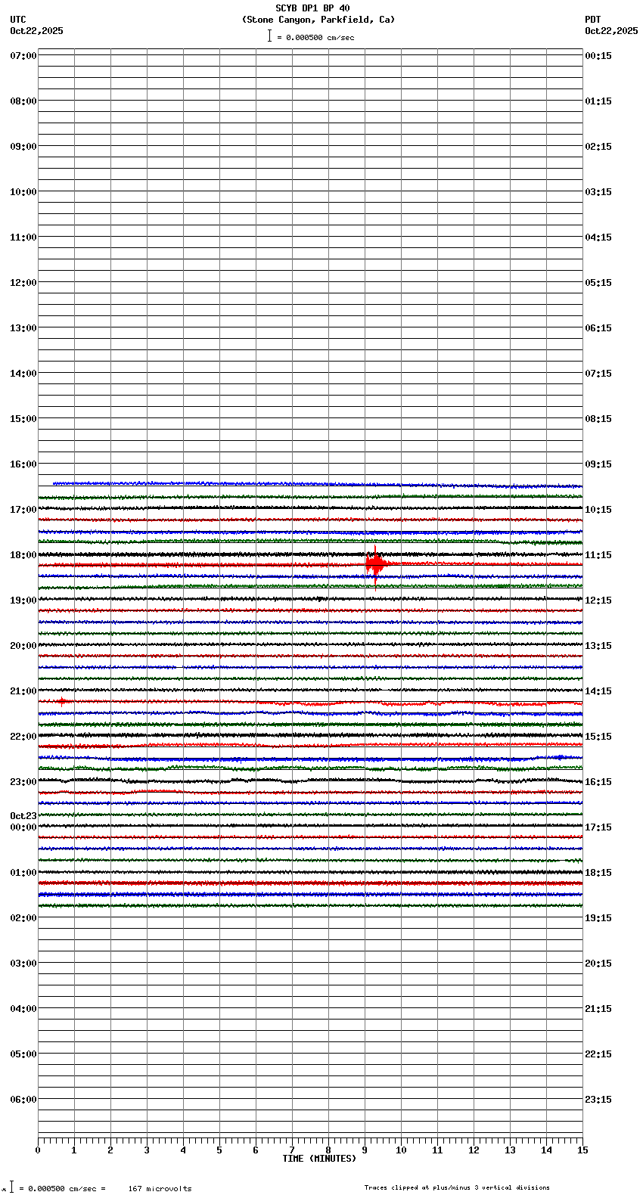Click the '07:00' UTC row label
This screenshot has height=1198, width=643.
coord(23,56)
